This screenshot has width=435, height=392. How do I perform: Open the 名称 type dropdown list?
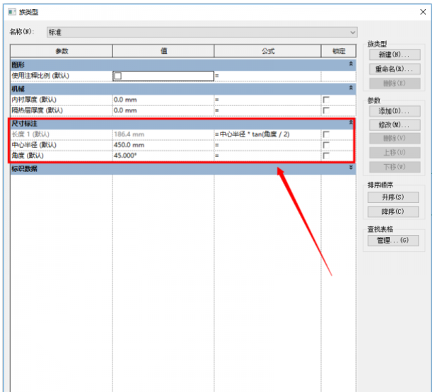point(352,33)
